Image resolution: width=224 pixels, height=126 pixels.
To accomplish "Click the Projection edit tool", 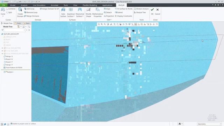I will pyautogui.click(x=109, y=16).
